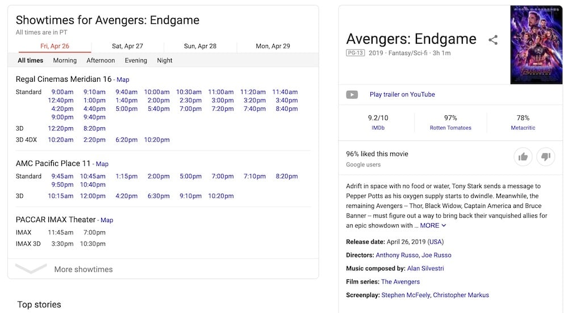Screen dimensions: 568x313
Task: Click composer Alan Silvestri link
Action: [425, 268]
